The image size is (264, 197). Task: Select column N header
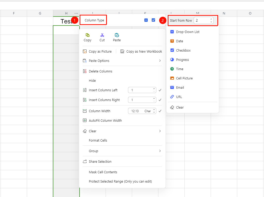tap(224, 13)
